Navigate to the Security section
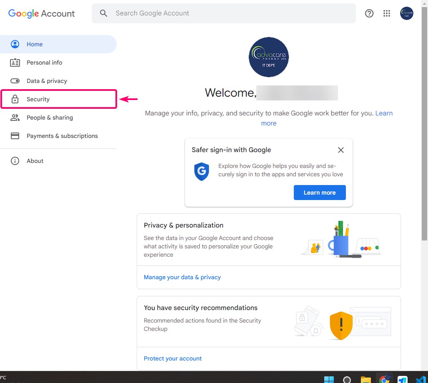Screen dimensions: 428x383 pyautogui.click(x=59, y=99)
